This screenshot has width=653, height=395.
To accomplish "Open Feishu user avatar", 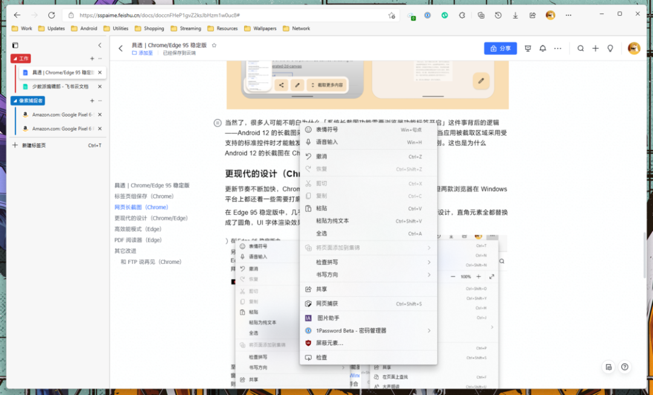I will [634, 48].
